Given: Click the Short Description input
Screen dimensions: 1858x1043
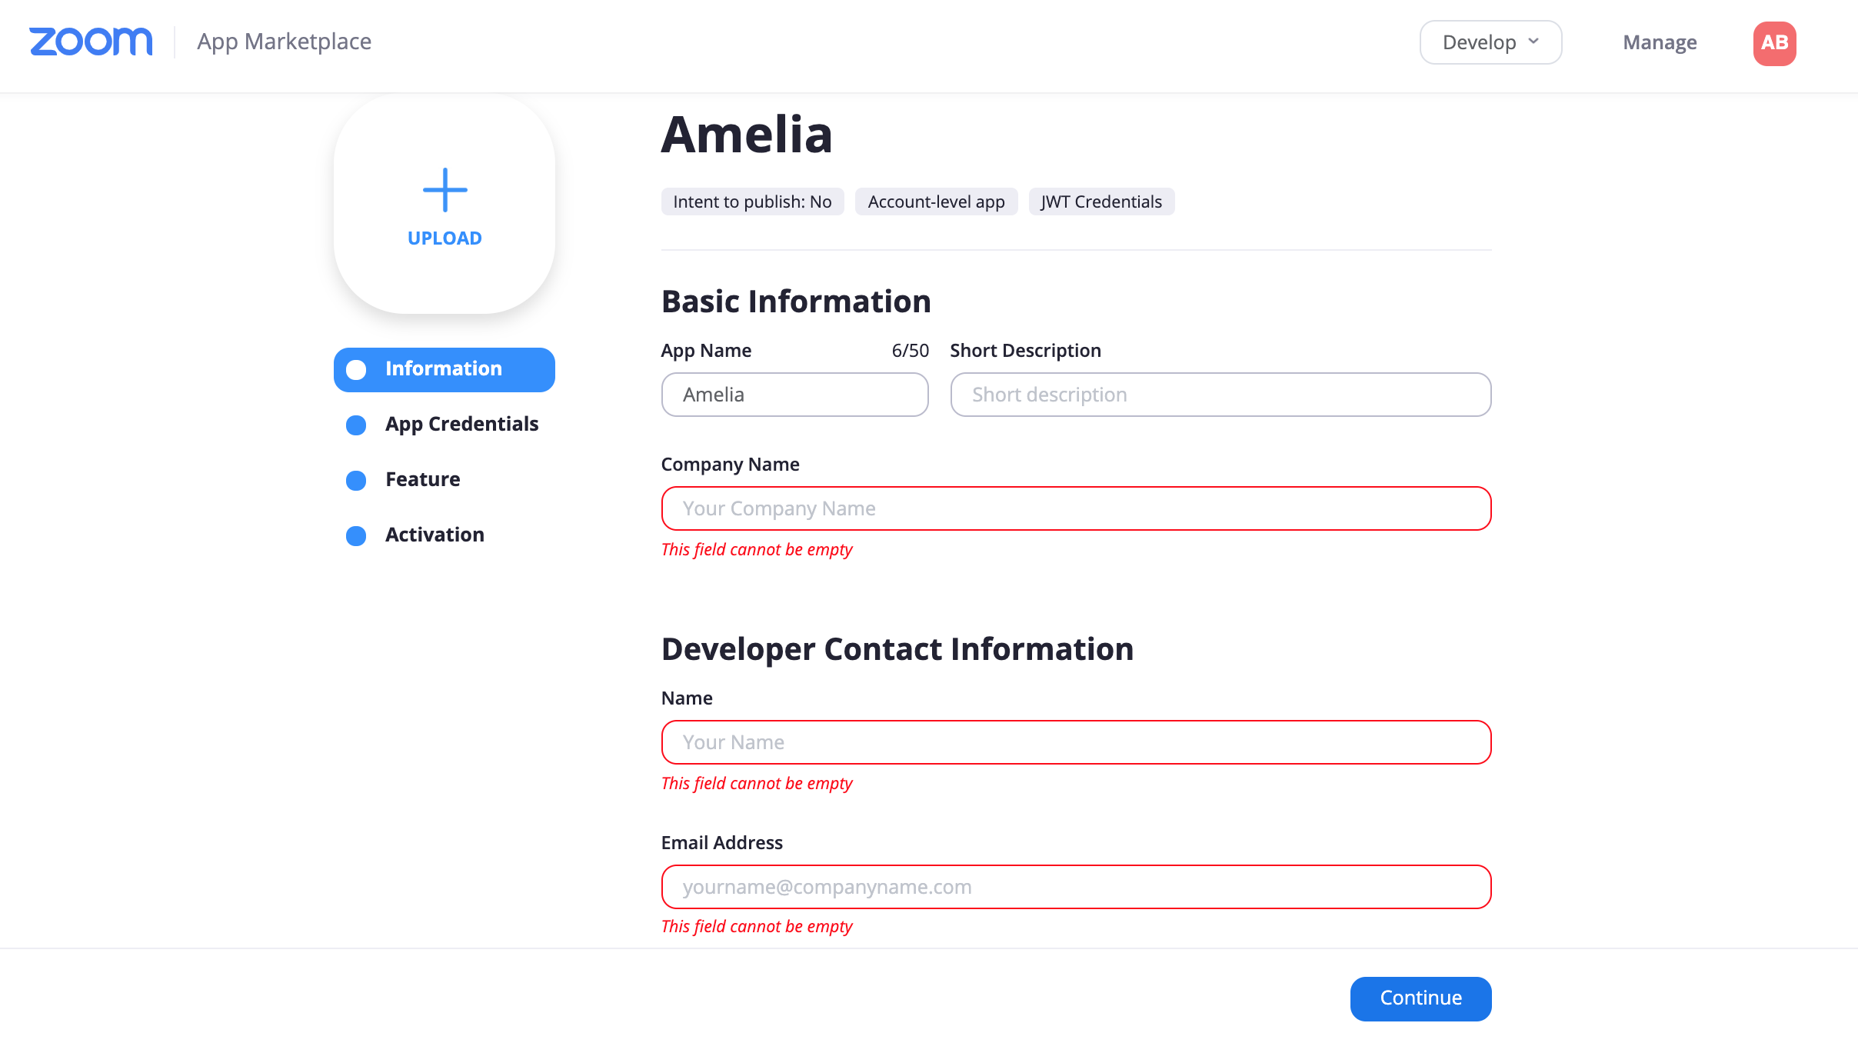Looking at the screenshot, I should pyautogui.click(x=1220, y=395).
